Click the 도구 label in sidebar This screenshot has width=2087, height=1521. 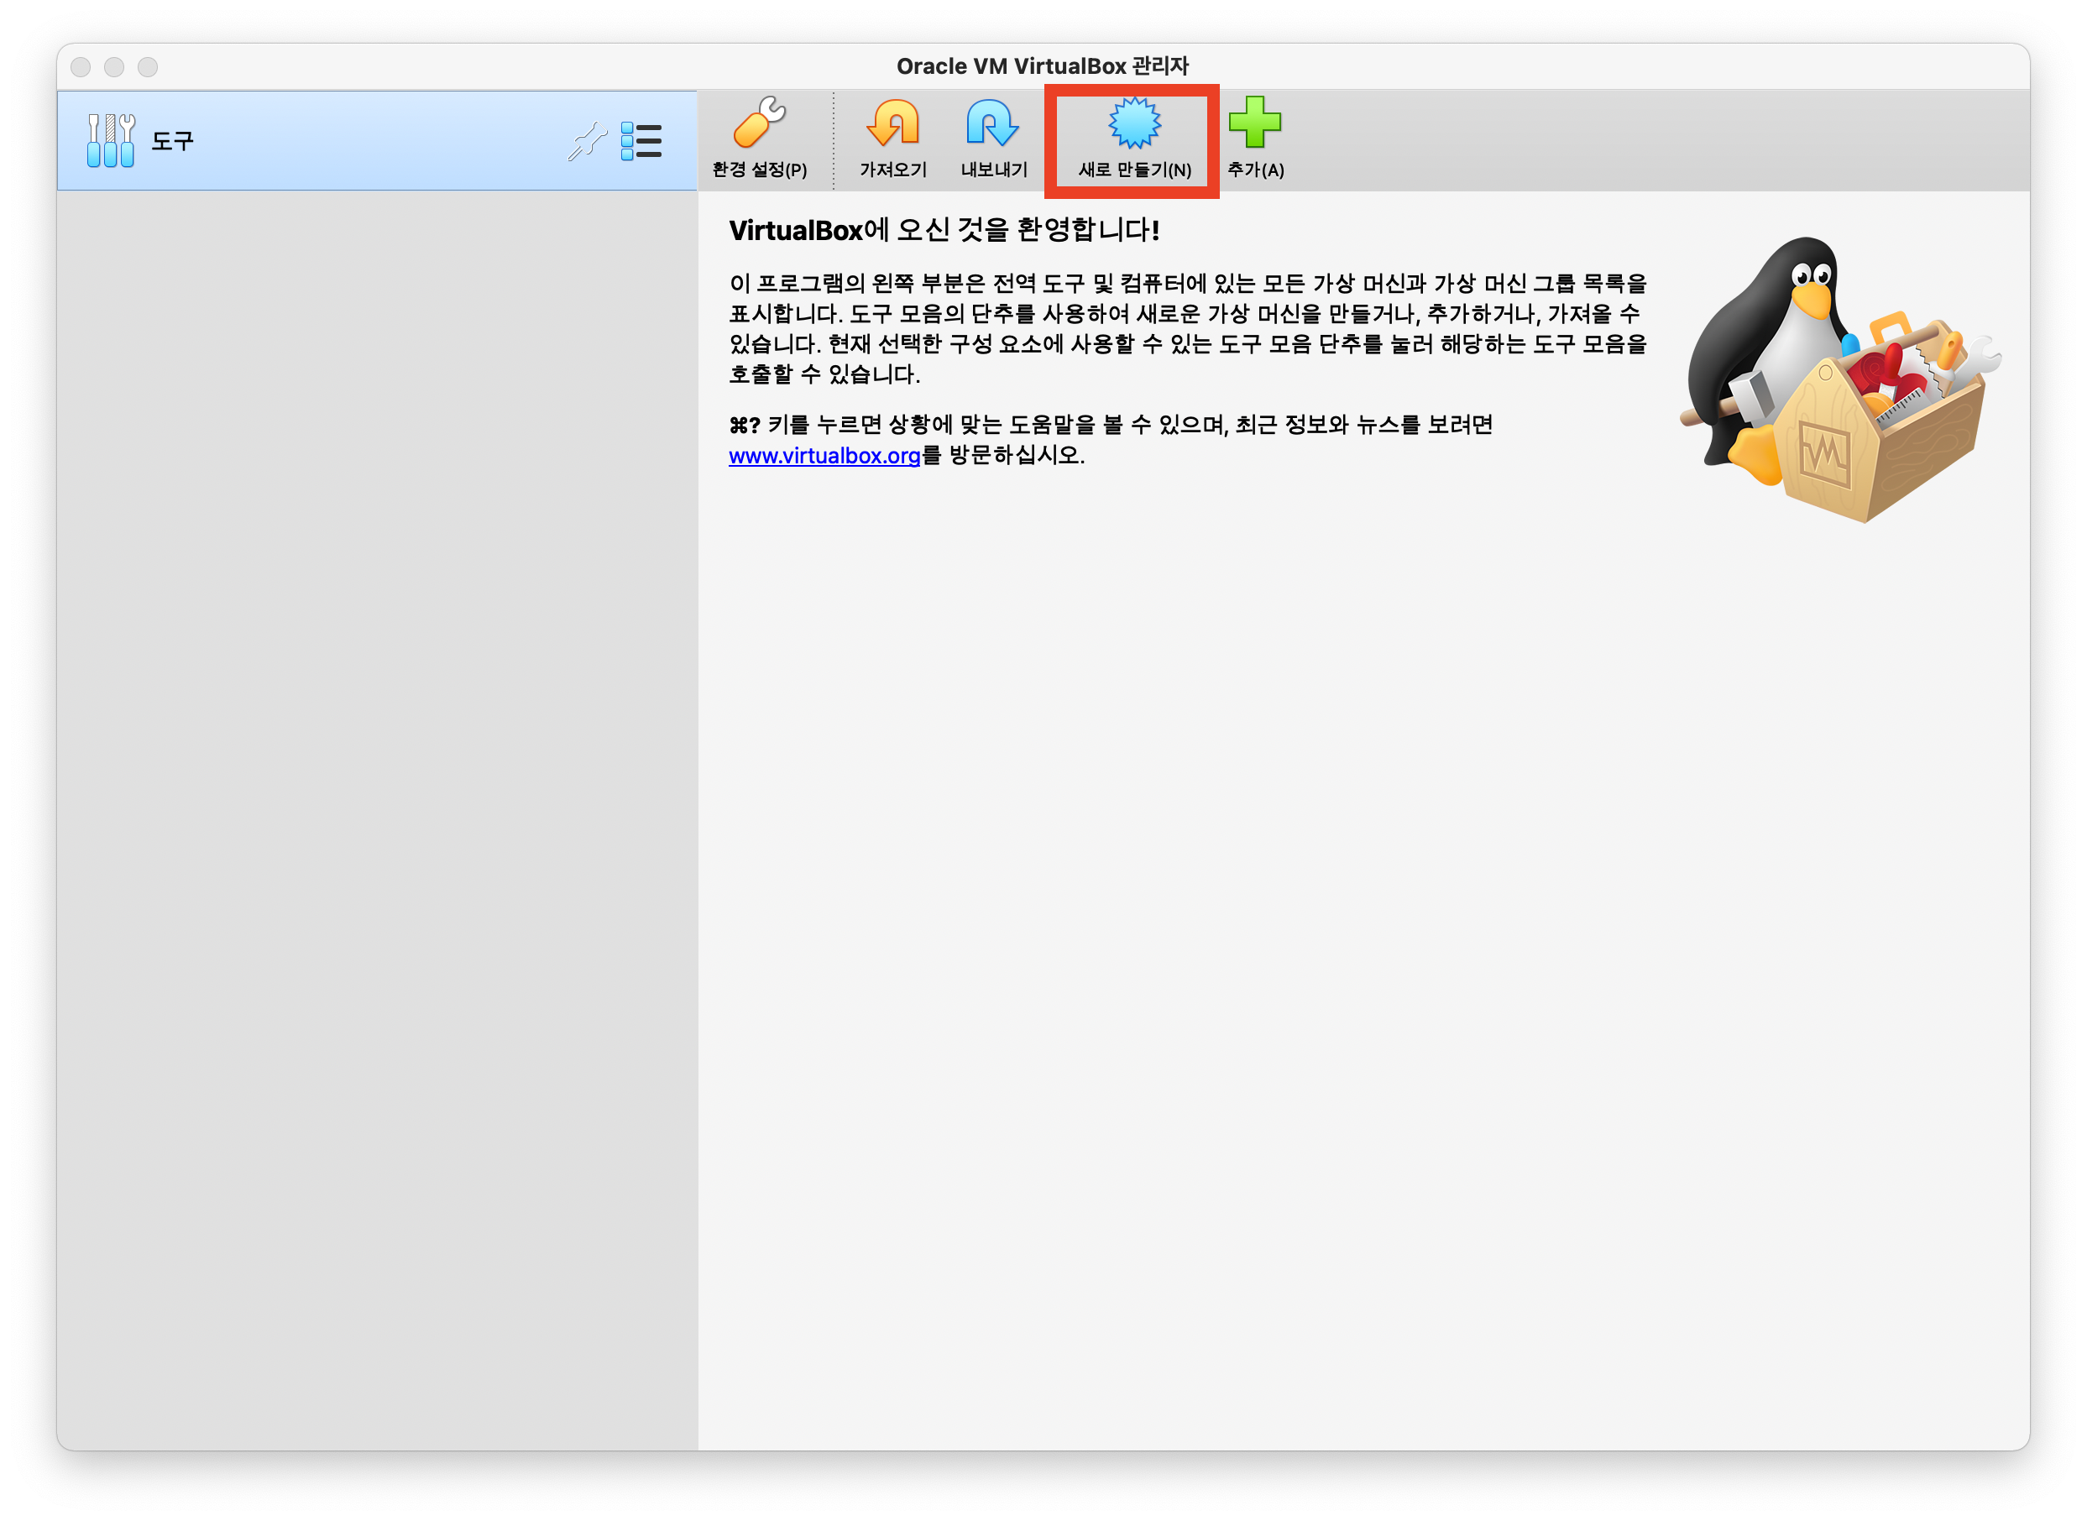tap(172, 142)
